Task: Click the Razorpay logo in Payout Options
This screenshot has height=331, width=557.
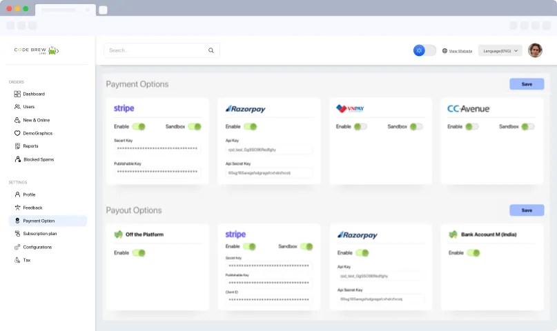Action: tap(358, 235)
